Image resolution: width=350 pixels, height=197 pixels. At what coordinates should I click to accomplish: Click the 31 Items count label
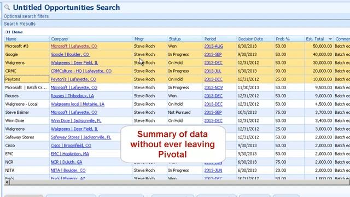14,32
